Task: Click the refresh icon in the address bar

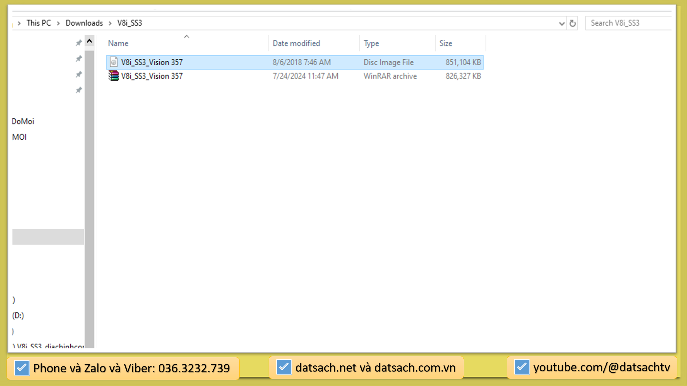Action: pyautogui.click(x=572, y=23)
